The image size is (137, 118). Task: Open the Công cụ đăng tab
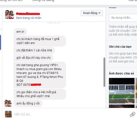(x=43, y=1)
